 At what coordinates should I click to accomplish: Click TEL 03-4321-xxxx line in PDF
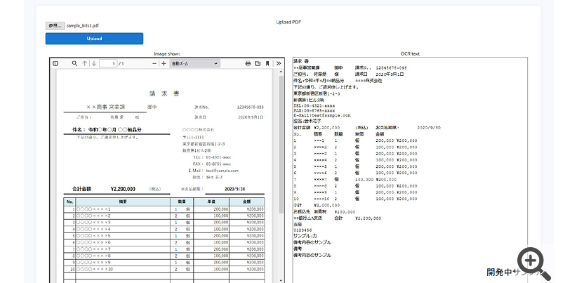coord(212,157)
